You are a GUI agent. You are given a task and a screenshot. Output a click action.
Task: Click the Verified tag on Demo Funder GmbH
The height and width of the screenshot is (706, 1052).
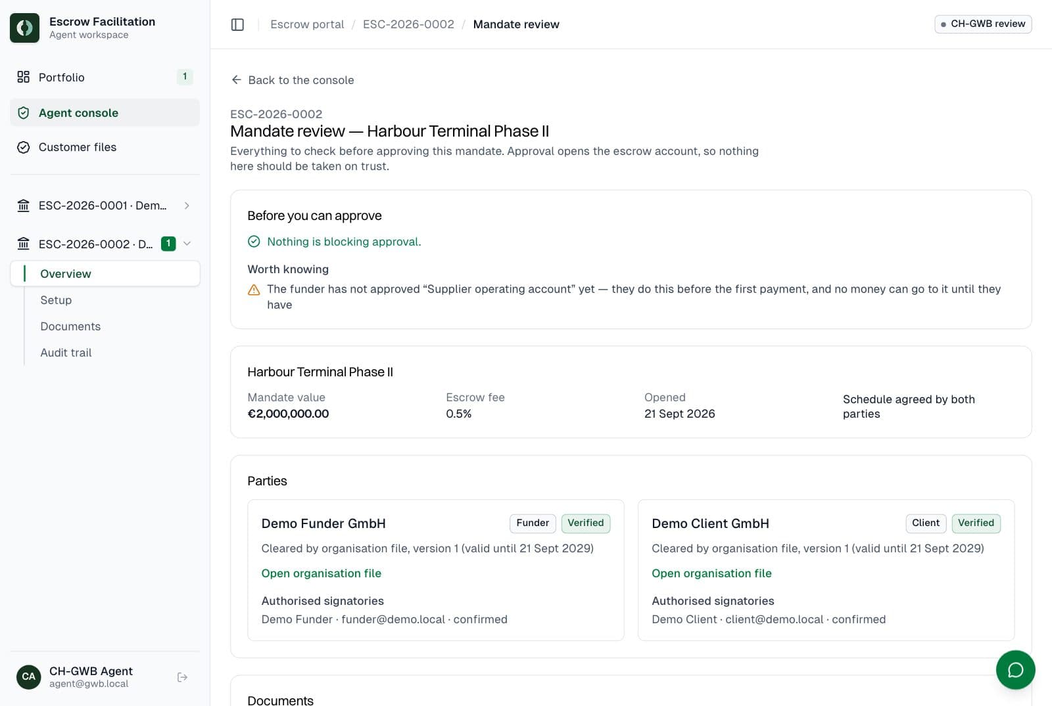point(585,523)
